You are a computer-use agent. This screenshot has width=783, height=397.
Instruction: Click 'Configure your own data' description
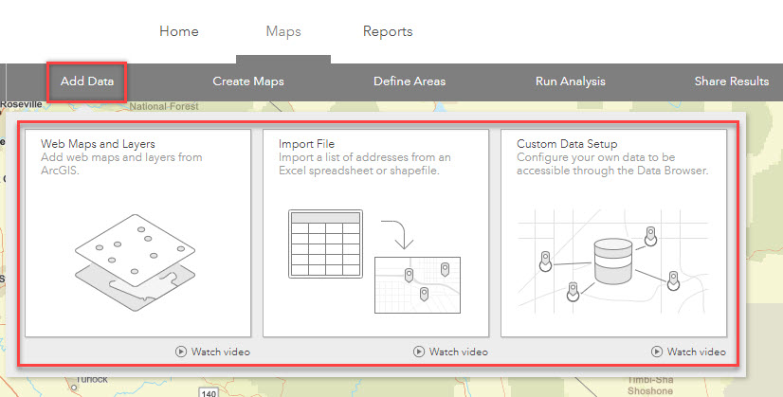(x=612, y=164)
